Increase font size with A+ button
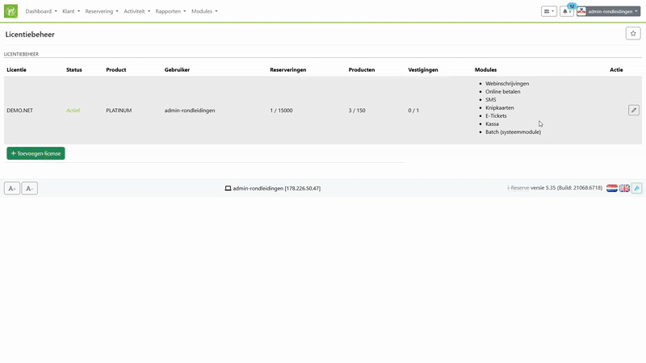Image resolution: width=646 pixels, height=363 pixels. [12, 189]
